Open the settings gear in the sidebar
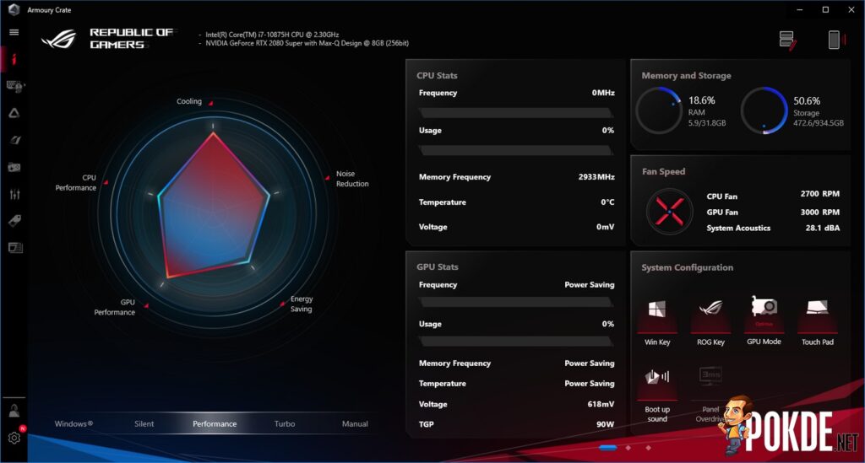The height and width of the screenshot is (463, 865). pos(14,438)
